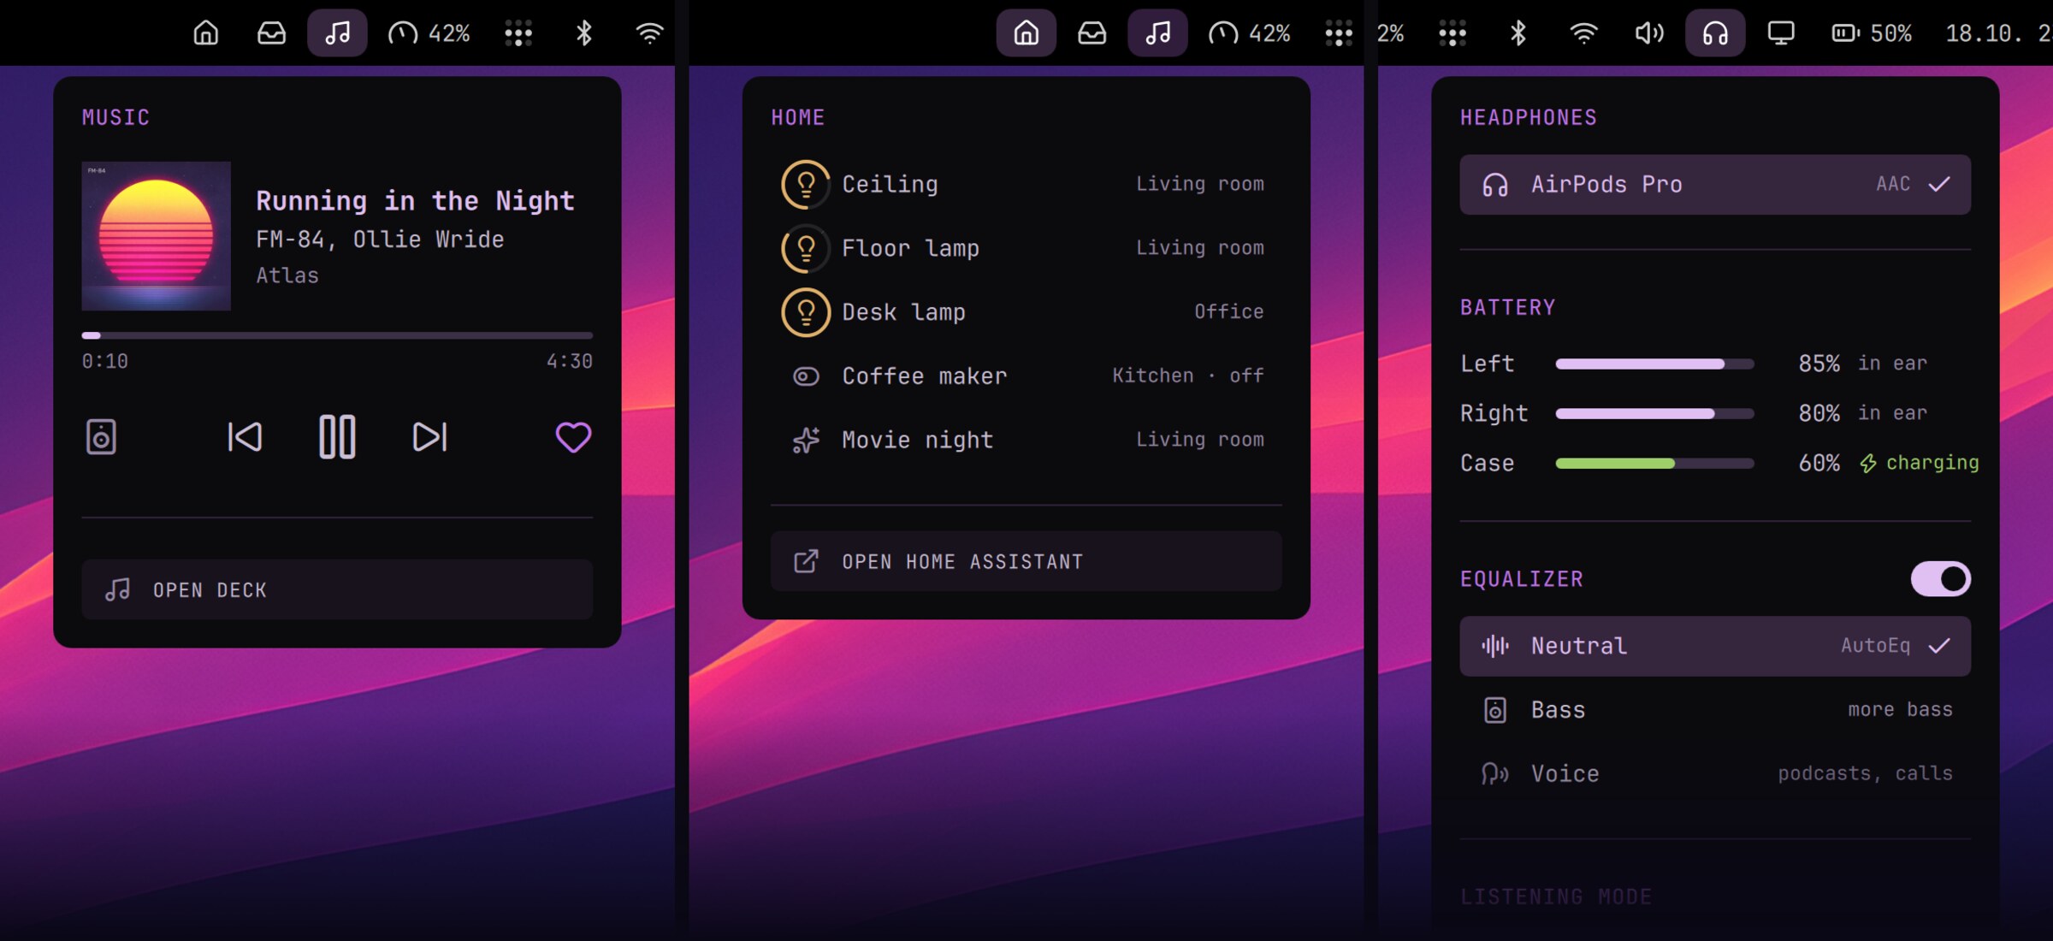This screenshot has height=941, width=2053.
Task: Open Deck from the Music panel
Action: (x=337, y=589)
